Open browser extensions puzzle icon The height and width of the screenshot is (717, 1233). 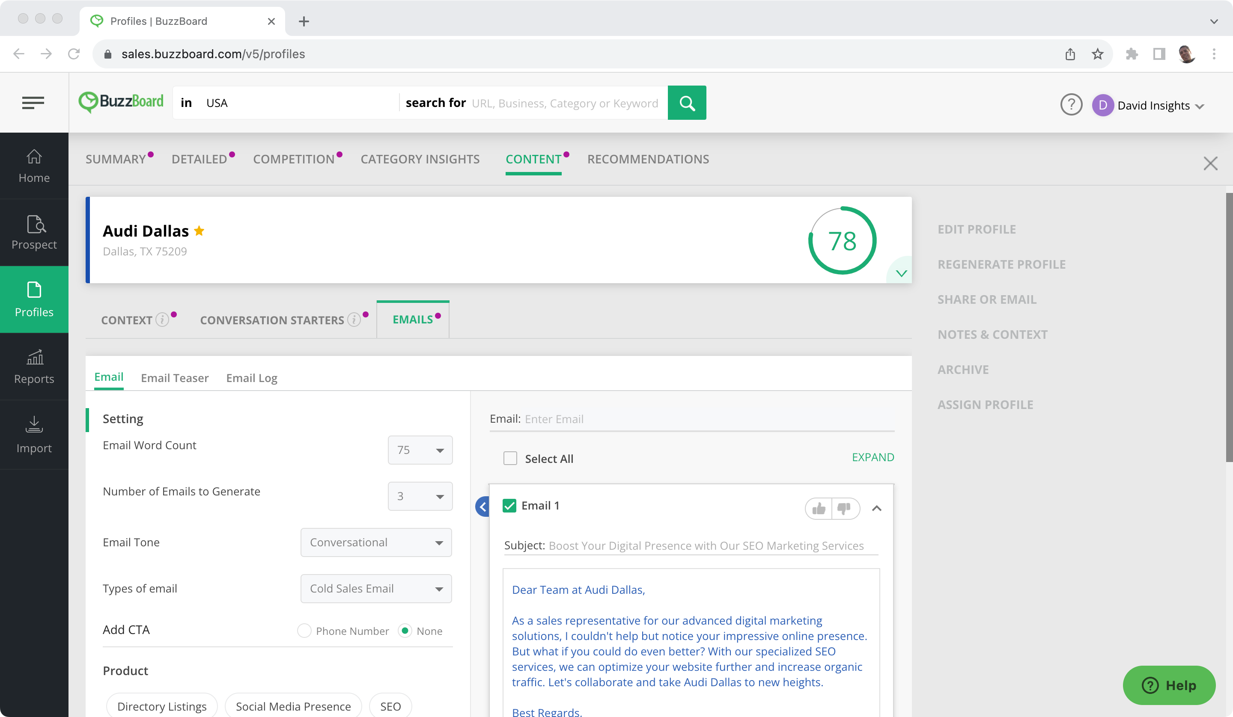pos(1132,54)
